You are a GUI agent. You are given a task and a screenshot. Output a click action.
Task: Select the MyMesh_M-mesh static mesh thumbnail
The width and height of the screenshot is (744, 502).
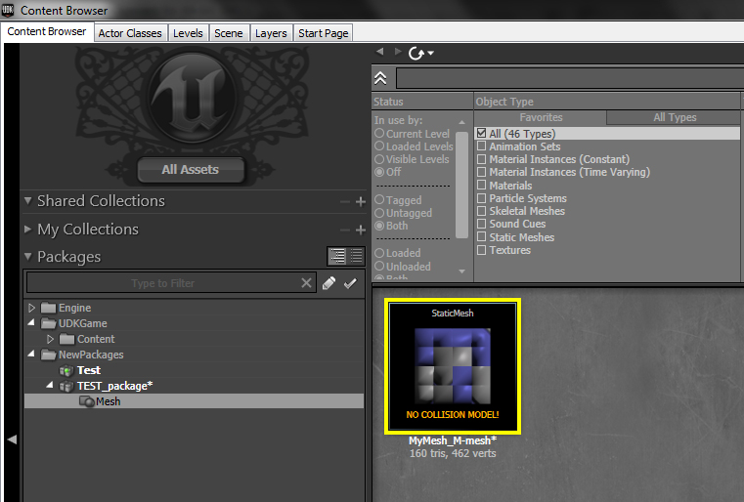(x=453, y=365)
